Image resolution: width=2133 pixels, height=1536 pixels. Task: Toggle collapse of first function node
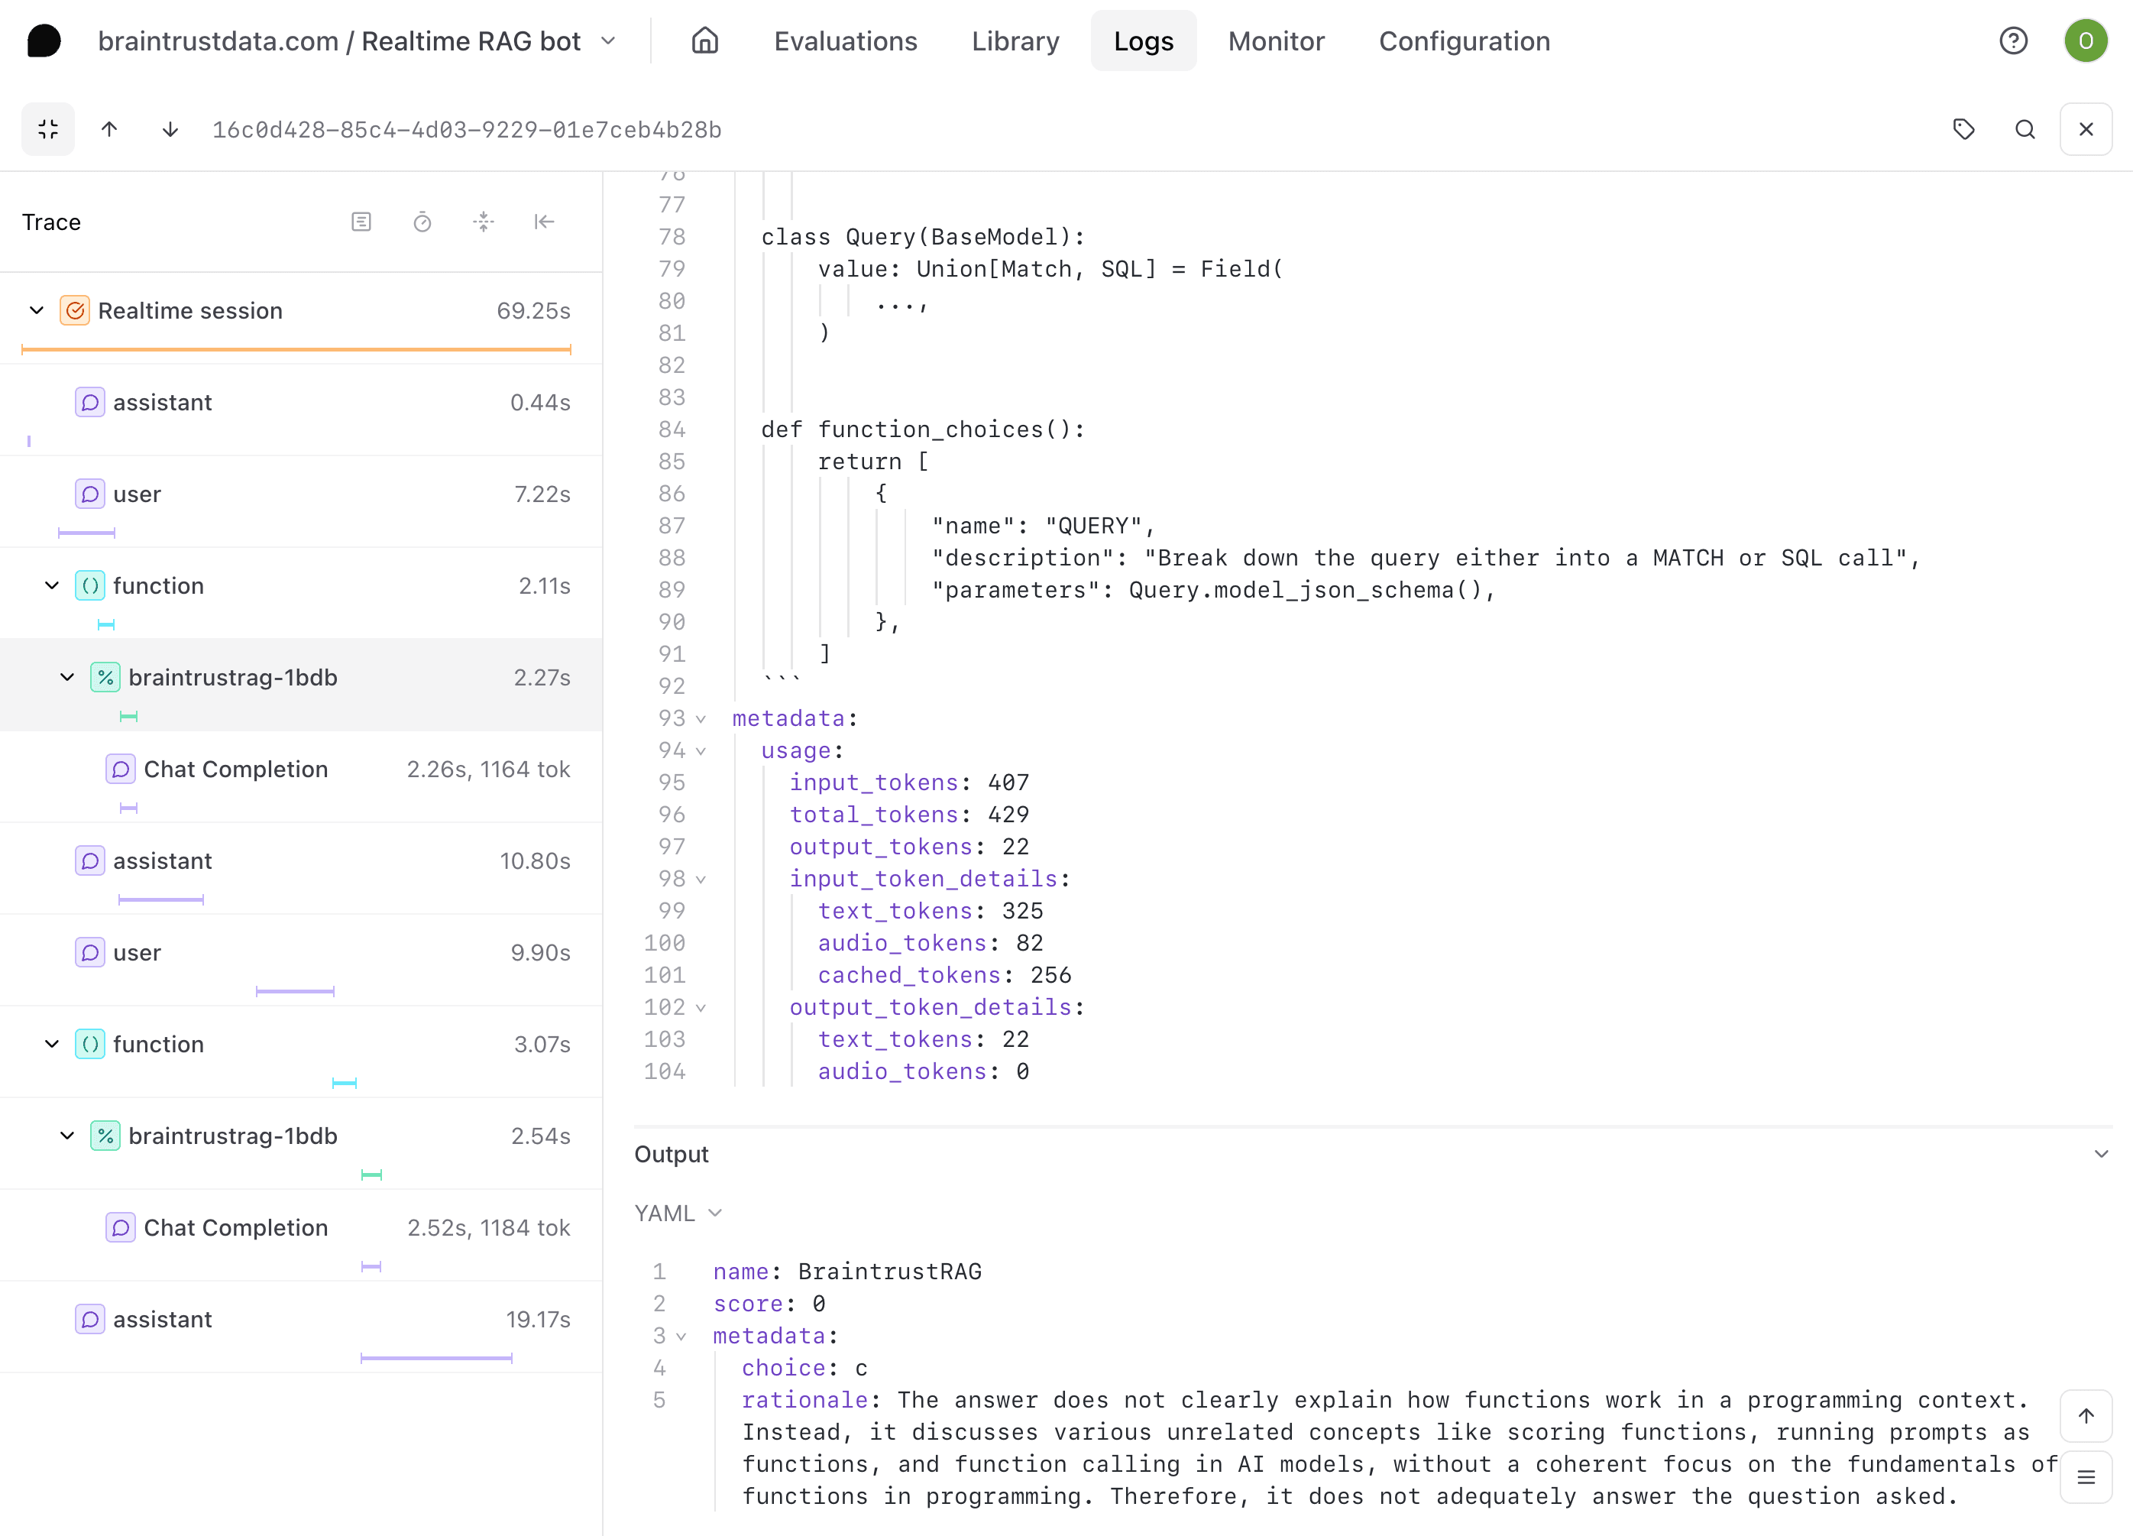pyautogui.click(x=50, y=585)
